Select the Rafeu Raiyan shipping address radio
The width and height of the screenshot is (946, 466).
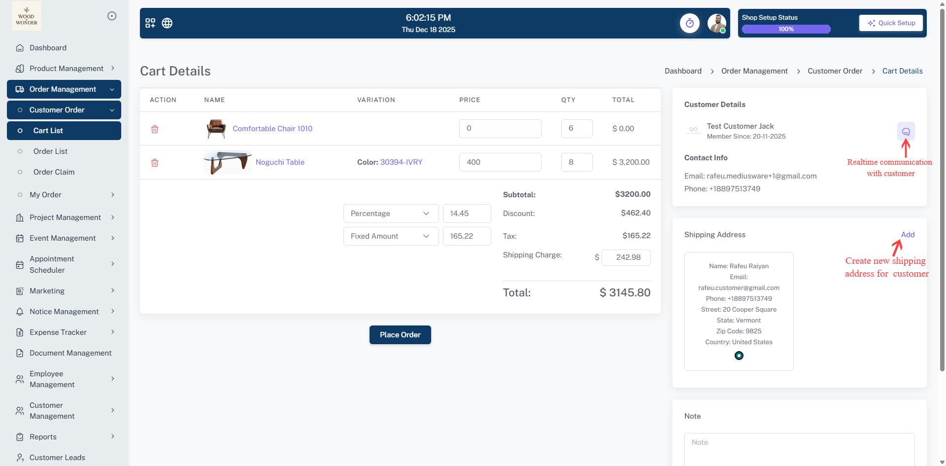click(x=739, y=356)
